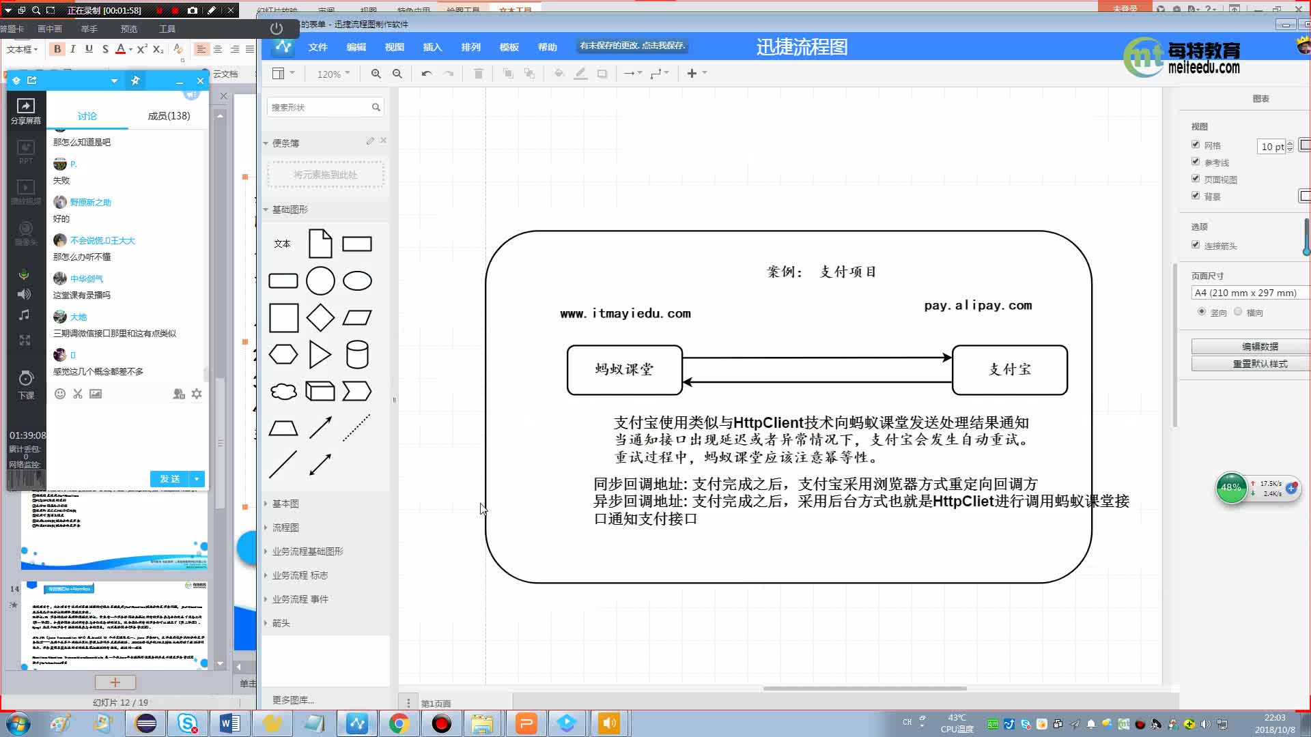Click the 编辑数据 button
1311x737 pixels.
coord(1250,347)
